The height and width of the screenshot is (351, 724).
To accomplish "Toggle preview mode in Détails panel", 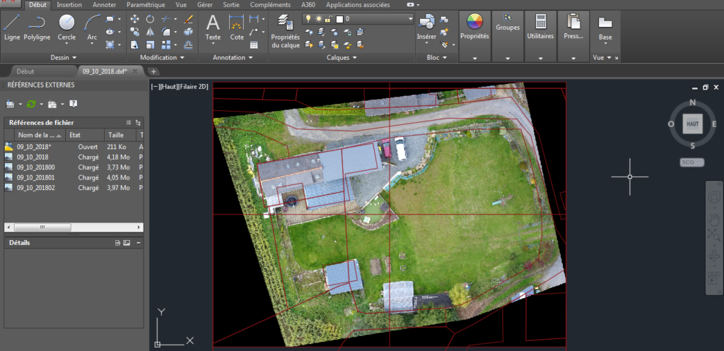I will (127, 243).
